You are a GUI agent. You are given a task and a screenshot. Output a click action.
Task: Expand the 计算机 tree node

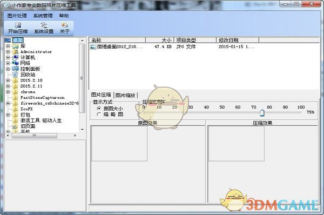(x=8, y=57)
